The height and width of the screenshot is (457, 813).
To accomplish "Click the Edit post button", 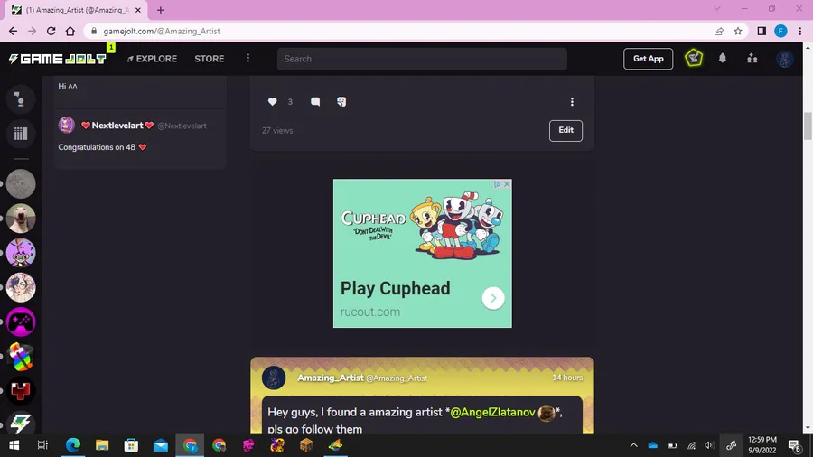I will click(565, 130).
